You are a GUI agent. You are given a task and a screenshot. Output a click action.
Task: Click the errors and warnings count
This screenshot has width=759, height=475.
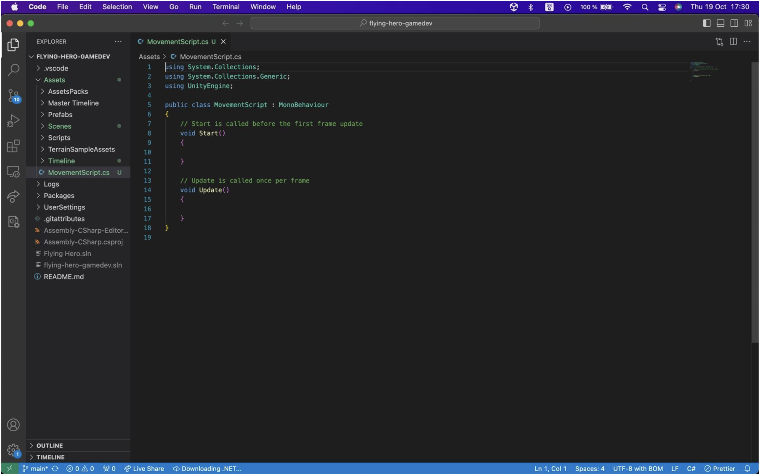point(80,469)
